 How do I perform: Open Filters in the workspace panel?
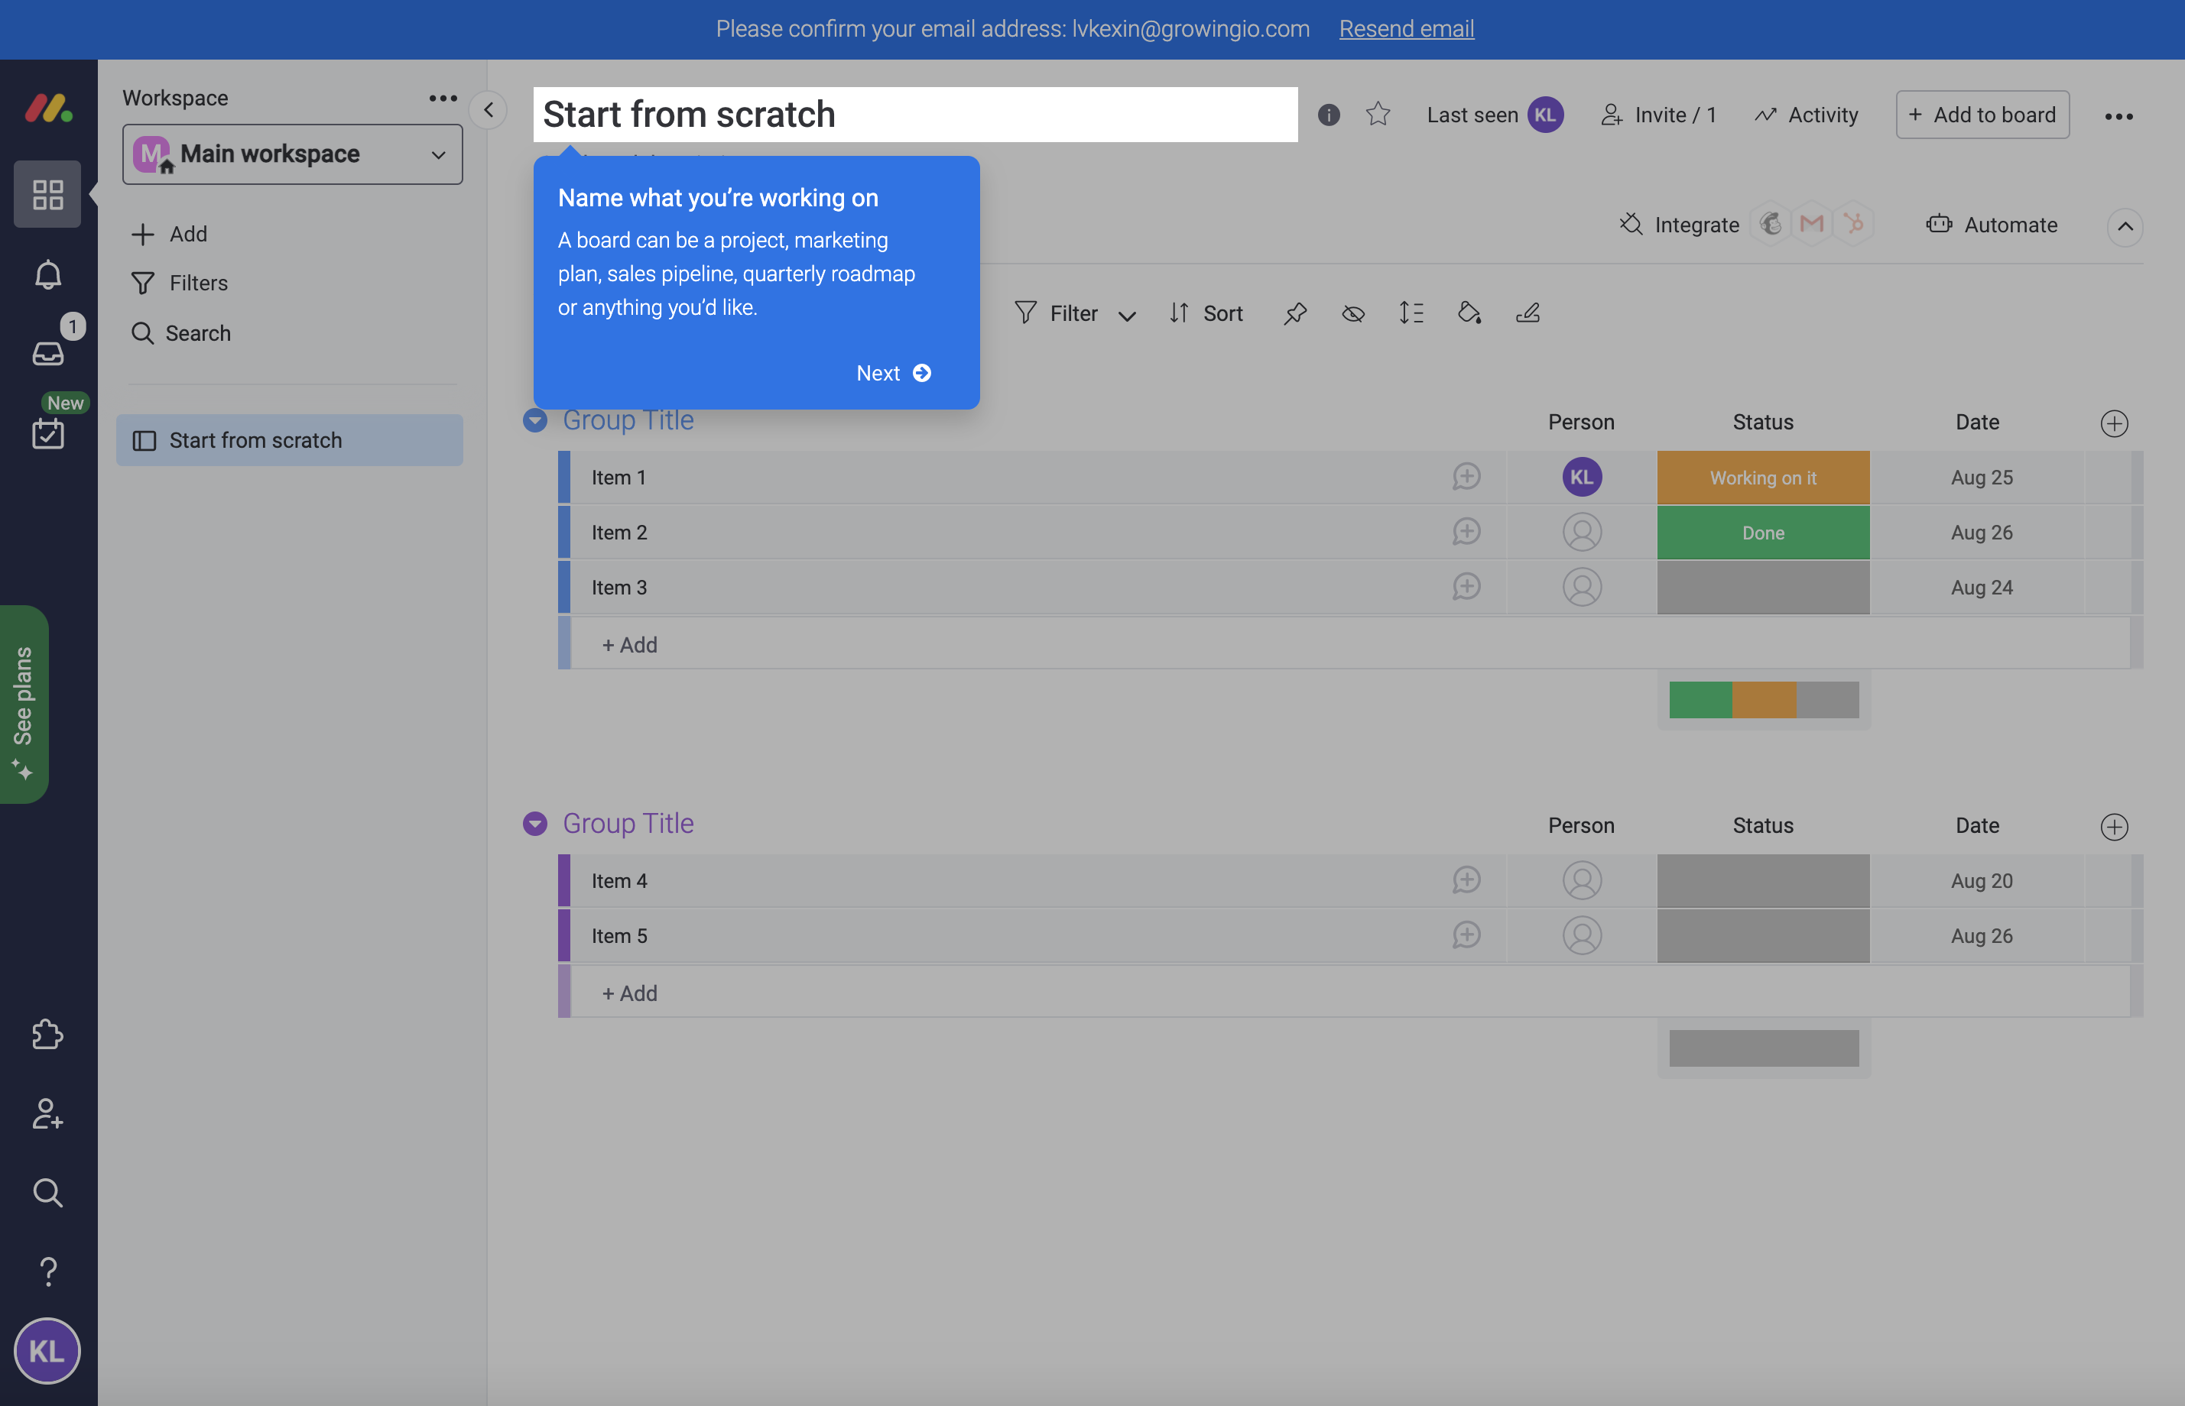pos(179,283)
